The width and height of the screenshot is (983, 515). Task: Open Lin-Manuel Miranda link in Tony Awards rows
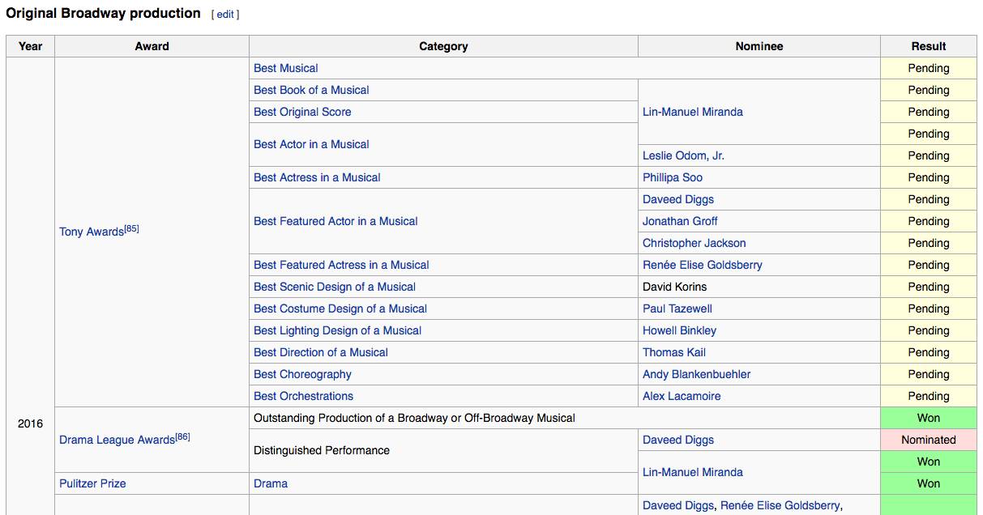click(693, 112)
